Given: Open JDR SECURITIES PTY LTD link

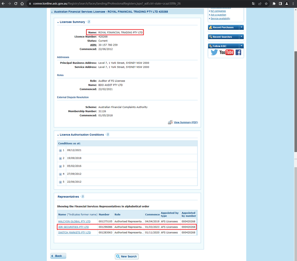Looking at the screenshot, I should [74, 227].
